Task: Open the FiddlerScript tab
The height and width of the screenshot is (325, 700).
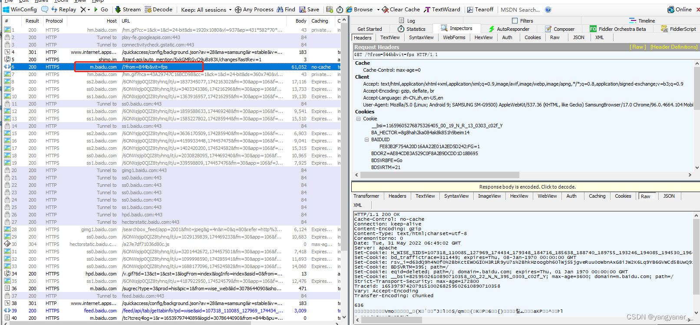Action: tap(679, 29)
